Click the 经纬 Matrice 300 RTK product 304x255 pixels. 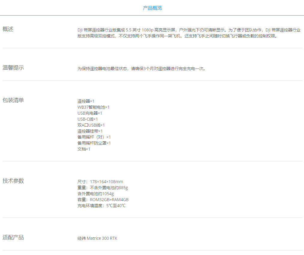(x=97, y=238)
